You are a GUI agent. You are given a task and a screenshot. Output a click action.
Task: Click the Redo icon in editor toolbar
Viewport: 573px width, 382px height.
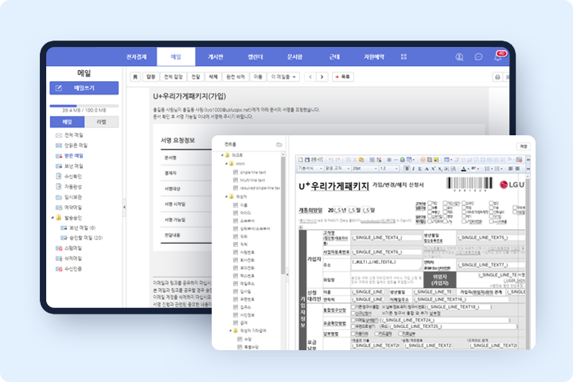coord(338,160)
